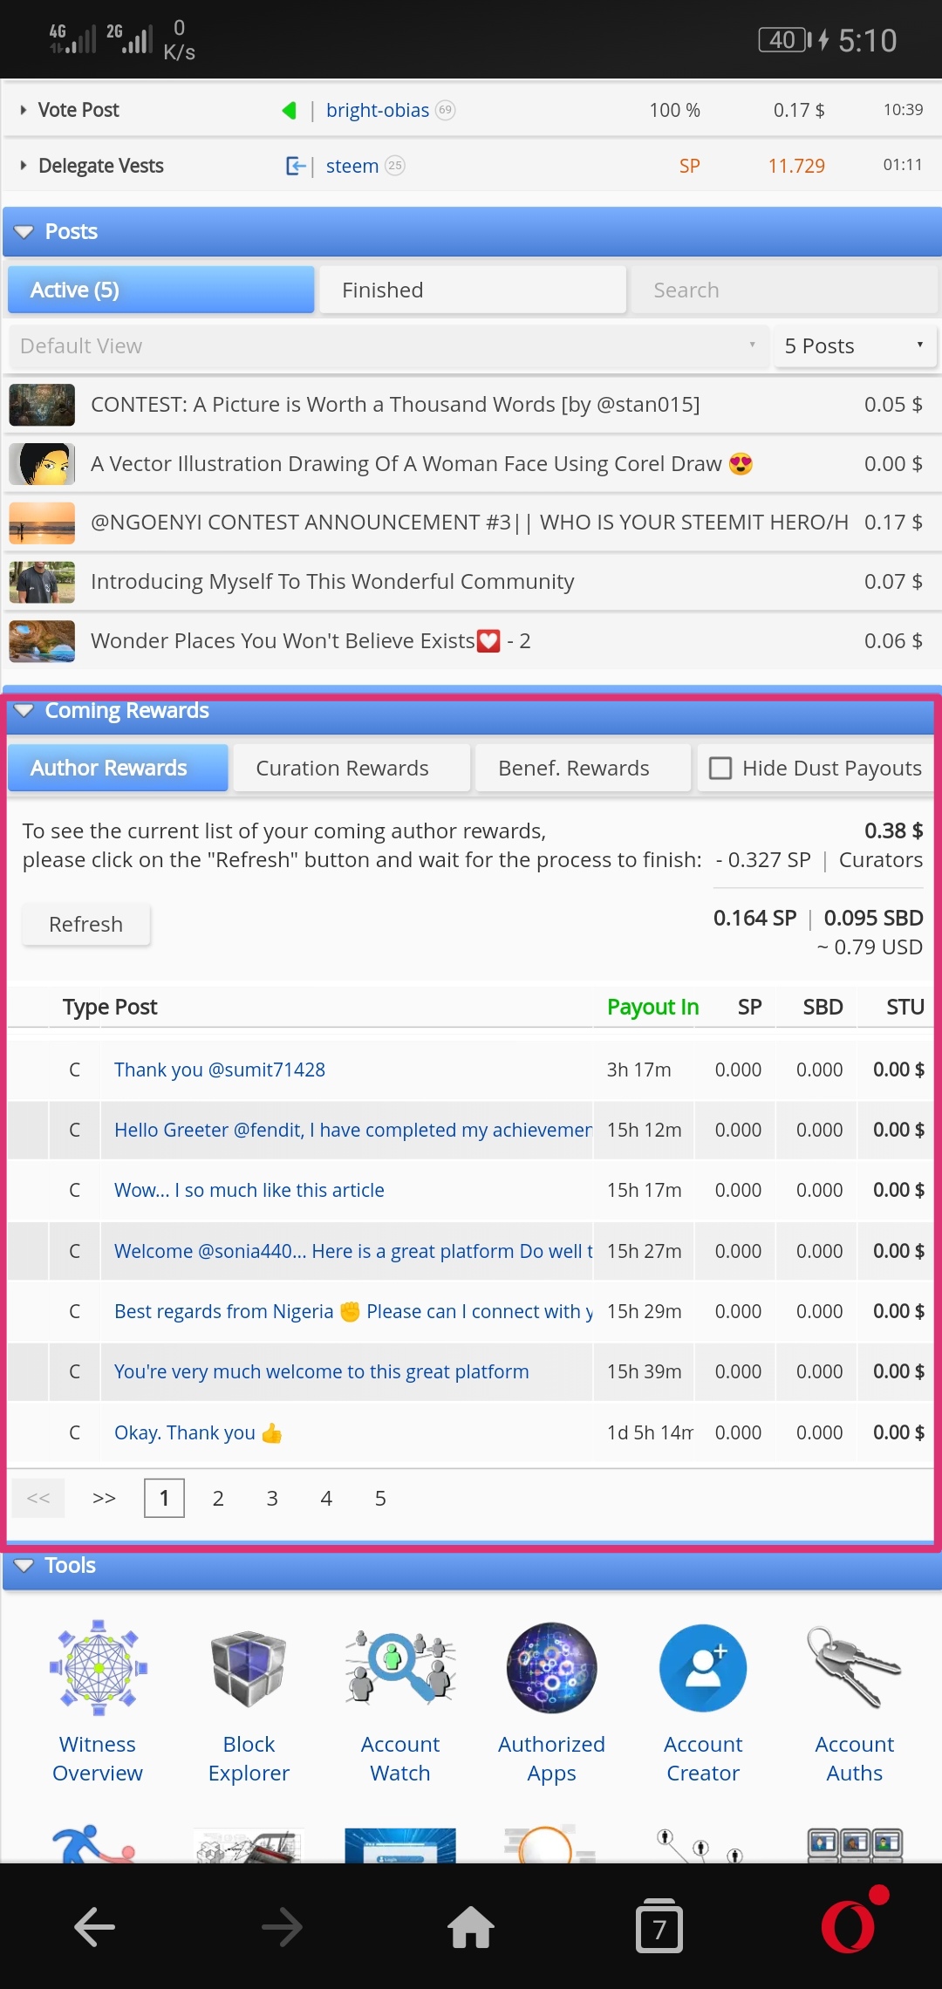Open the bright-obias account link
This screenshot has width=942, height=1989.
coord(377,111)
